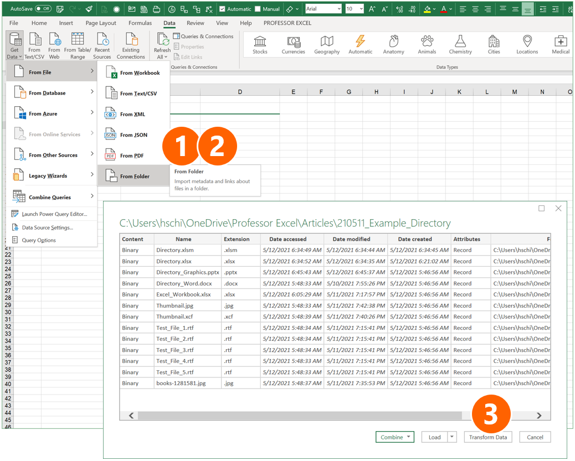
Task: Click the Currencies data type icon
Action: coord(293,44)
